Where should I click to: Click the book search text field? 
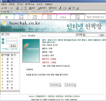coord(92,35)
